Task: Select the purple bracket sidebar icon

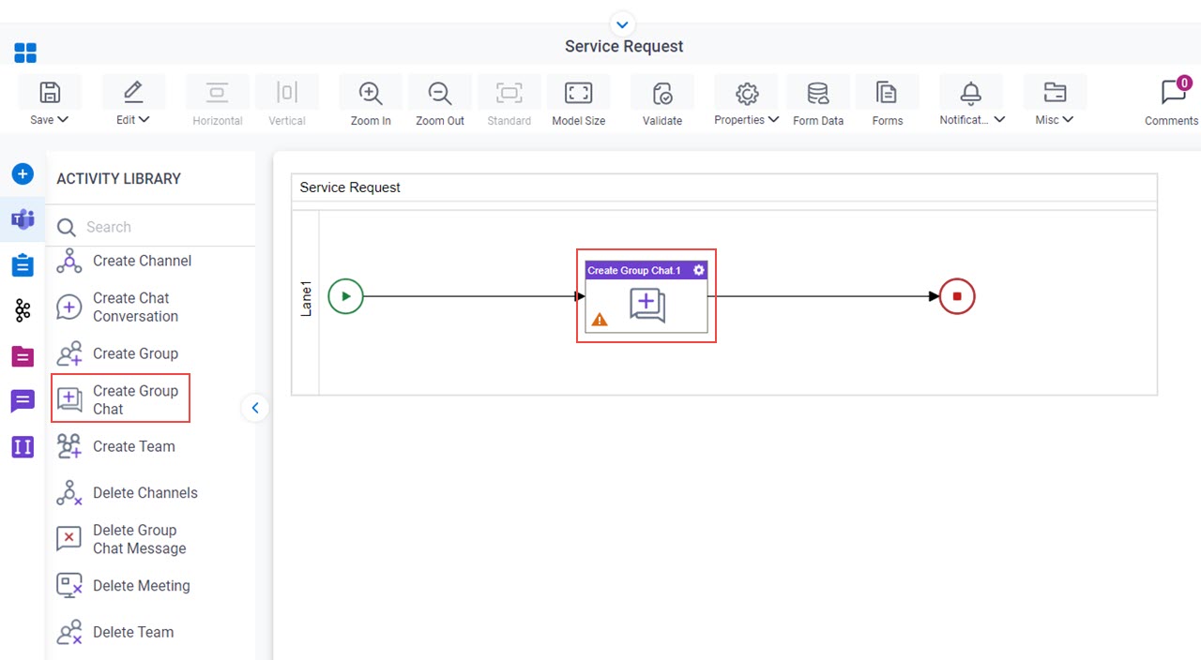Action: (x=23, y=446)
